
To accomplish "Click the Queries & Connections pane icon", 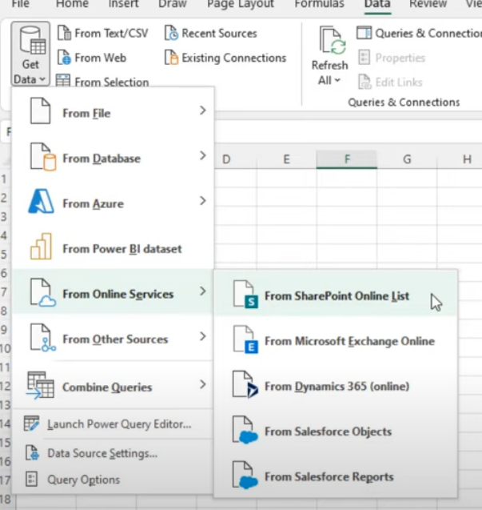I will click(364, 33).
